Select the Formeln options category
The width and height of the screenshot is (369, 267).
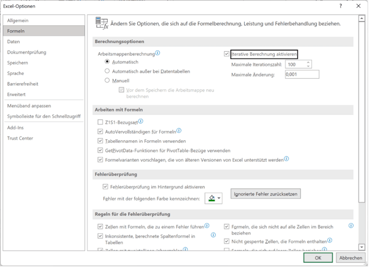pos(44,31)
